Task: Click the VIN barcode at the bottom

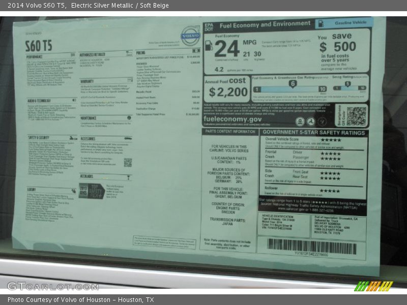Action: (x=311, y=247)
